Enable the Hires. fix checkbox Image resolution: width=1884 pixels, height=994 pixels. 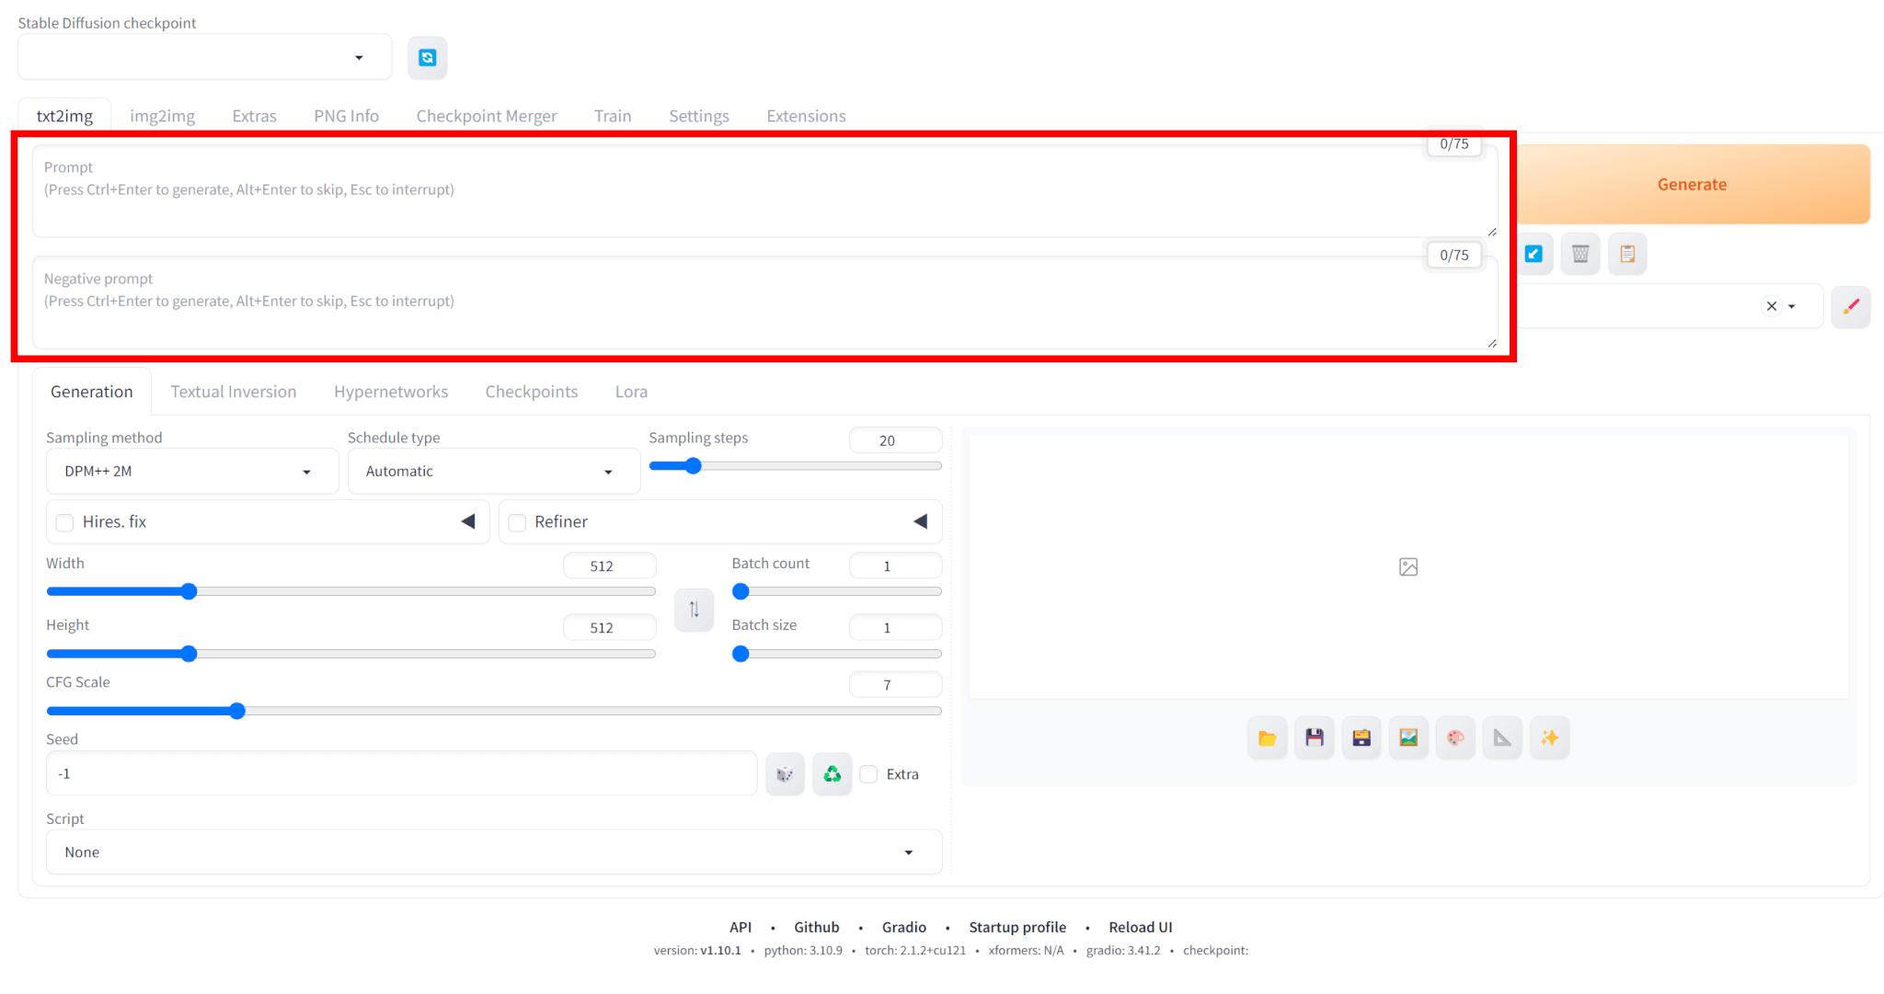tap(65, 522)
